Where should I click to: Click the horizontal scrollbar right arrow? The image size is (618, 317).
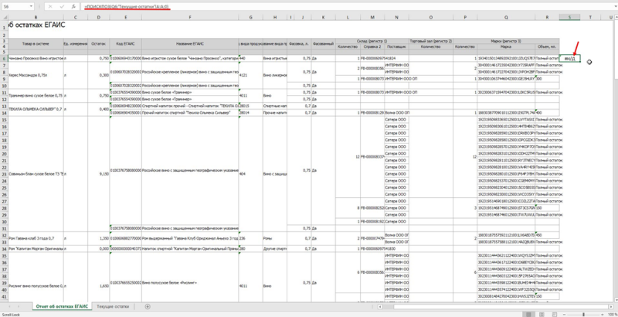pyautogui.click(x=610, y=306)
